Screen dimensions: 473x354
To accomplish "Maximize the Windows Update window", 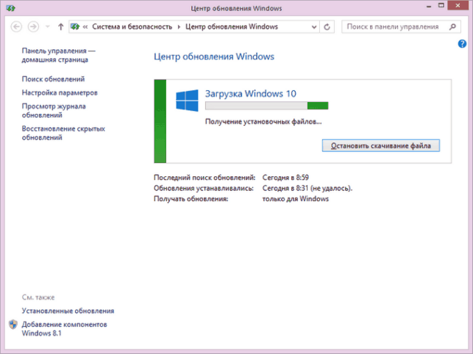I will 441,5.
